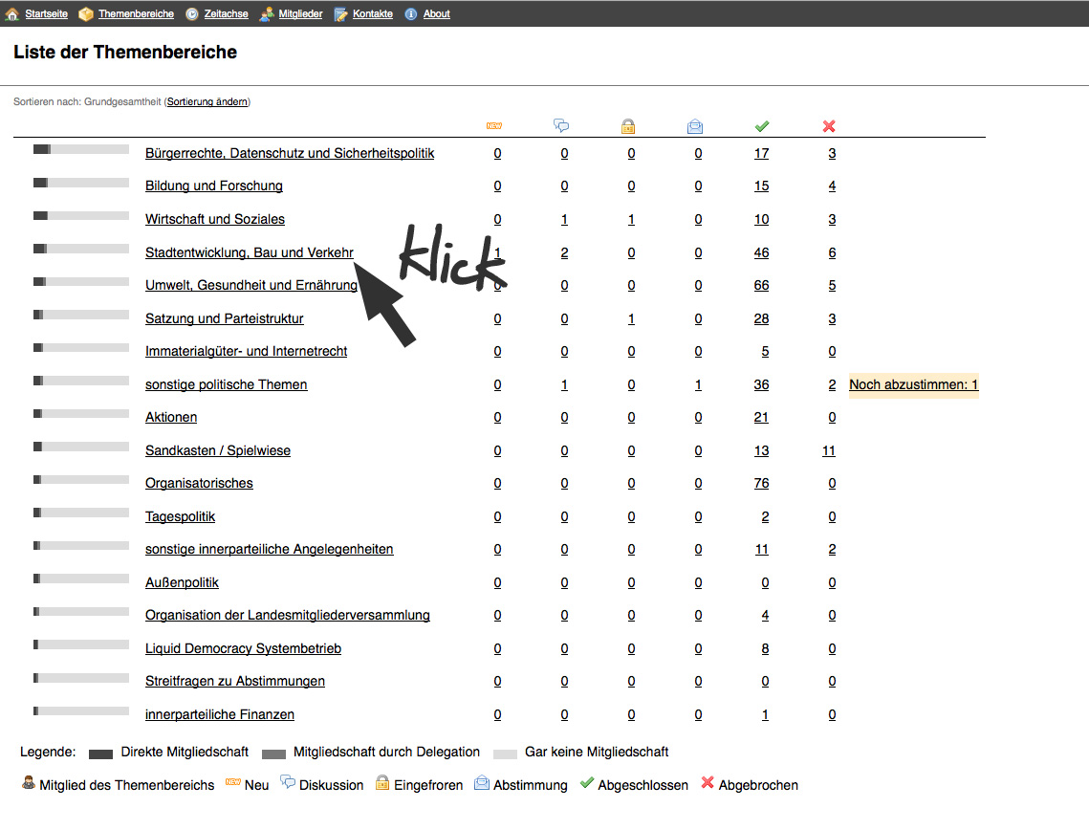Click the Sortierung ändern link
1089x830 pixels.
(207, 101)
